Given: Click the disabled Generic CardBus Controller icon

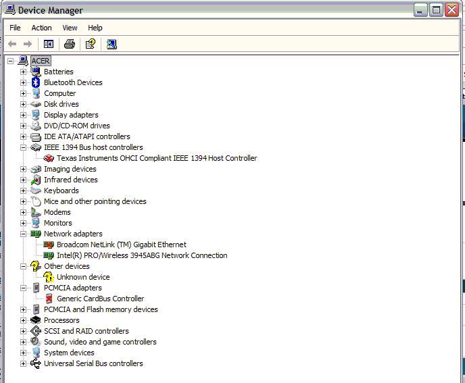Looking at the screenshot, I should pyautogui.click(x=49, y=299).
